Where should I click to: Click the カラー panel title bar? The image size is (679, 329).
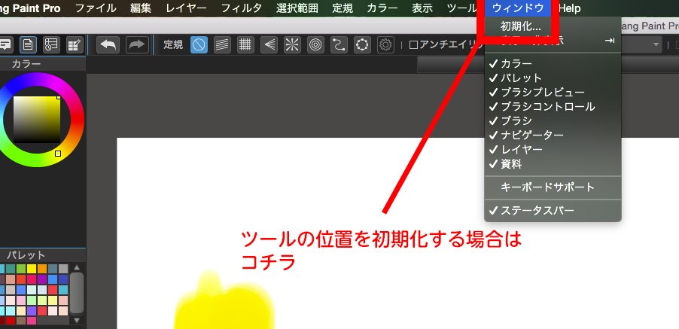point(43,64)
